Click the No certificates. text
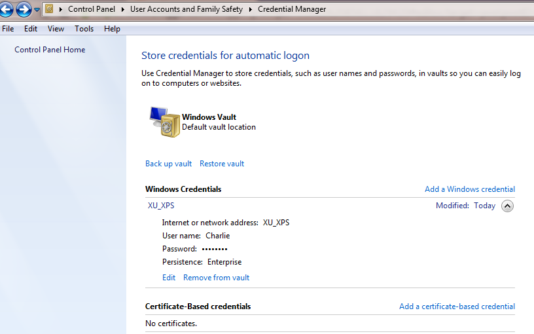534x334 pixels. tap(171, 324)
